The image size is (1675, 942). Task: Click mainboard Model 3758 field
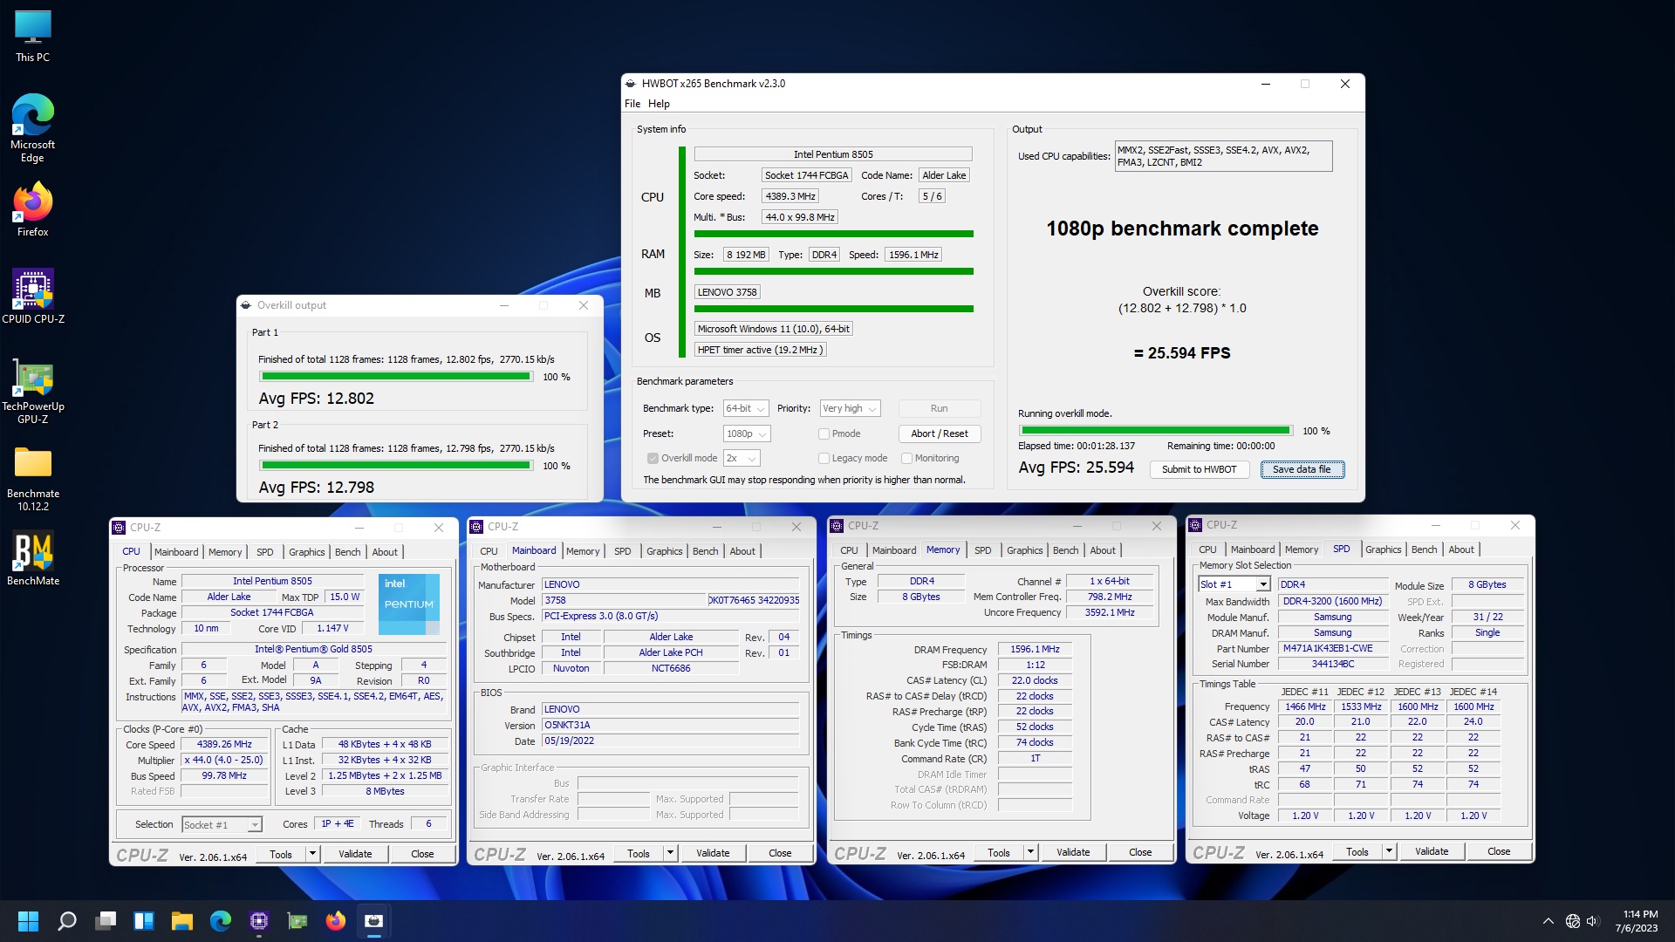624,600
